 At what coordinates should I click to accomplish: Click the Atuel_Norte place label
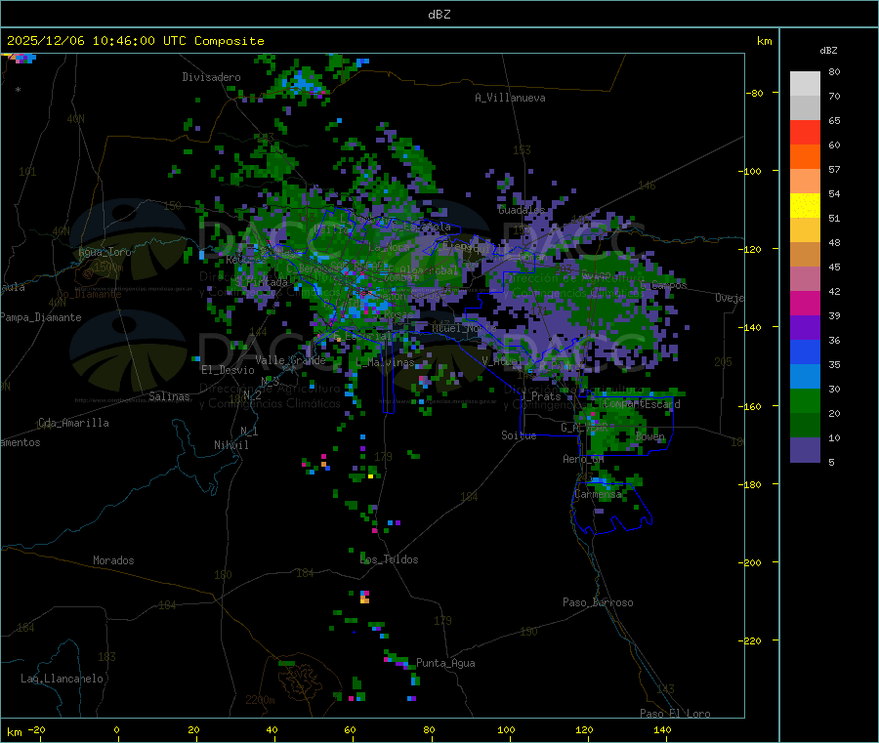click(x=464, y=328)
